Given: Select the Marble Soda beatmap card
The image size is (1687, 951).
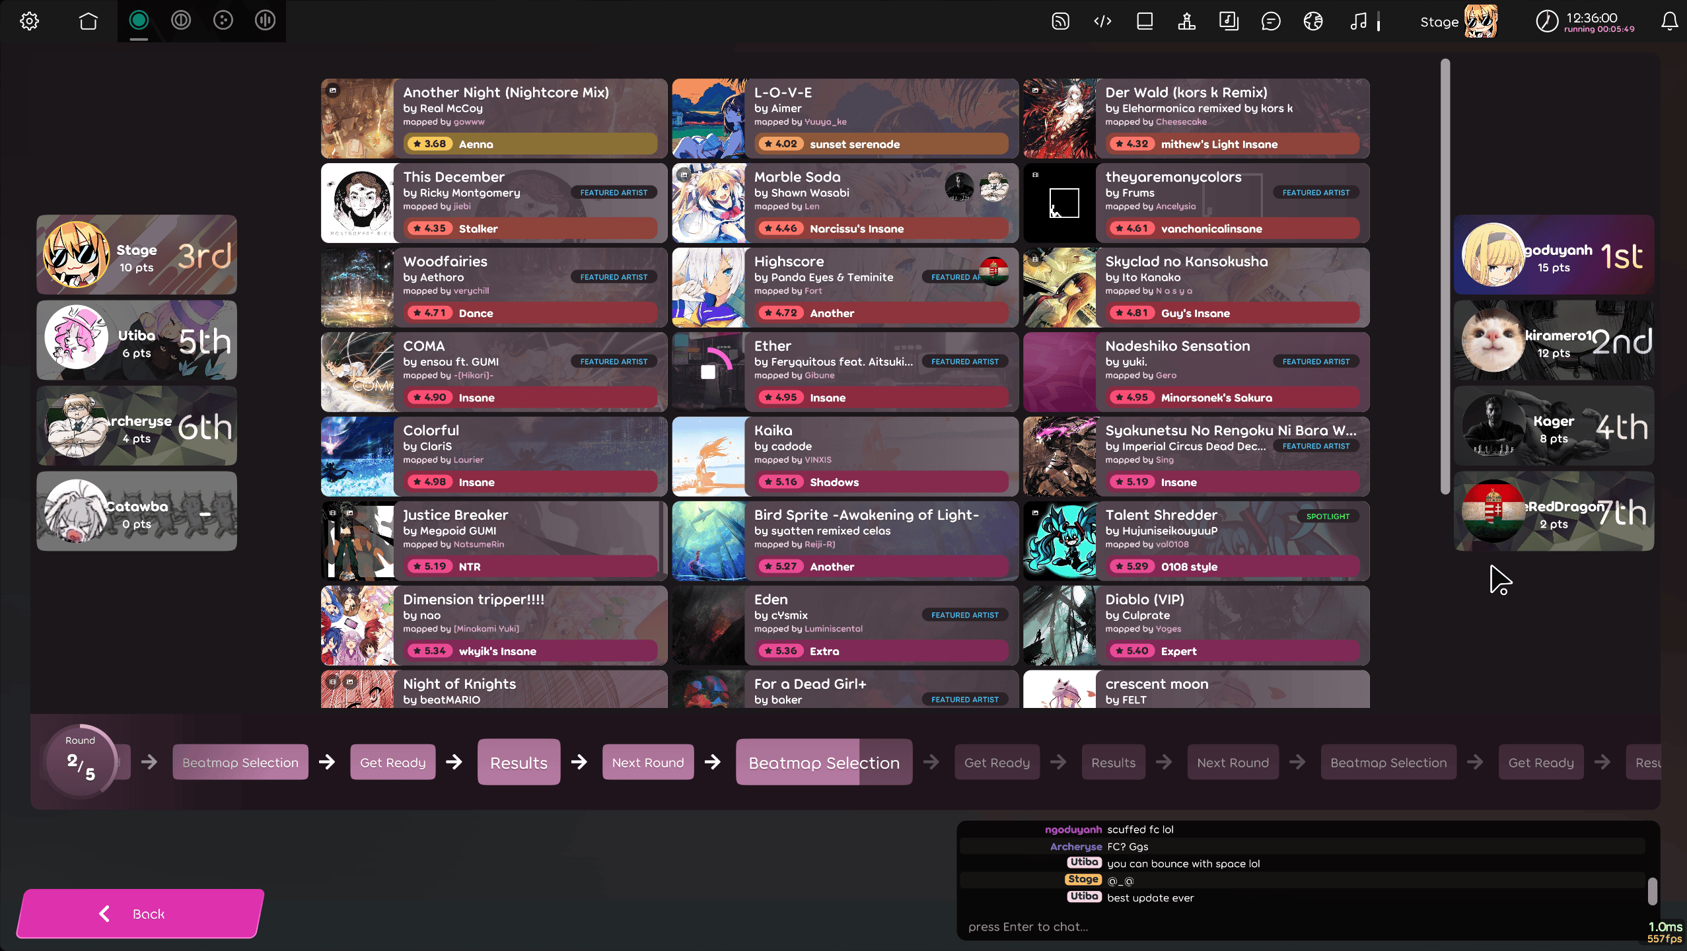Looking at the screenshot, I should (845, 203).
